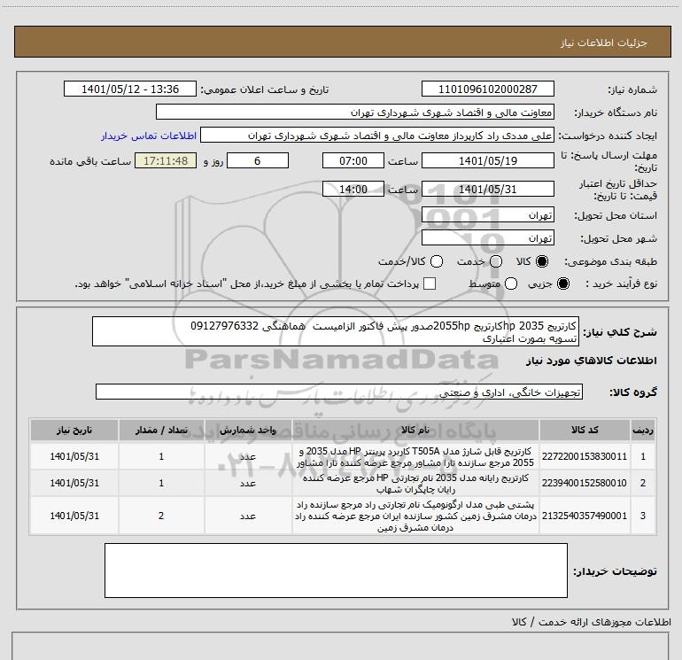This screenshot has height=660, width=682.
Task: Click the تاریخ نیاز column header
Action: (x=74, y=430)
